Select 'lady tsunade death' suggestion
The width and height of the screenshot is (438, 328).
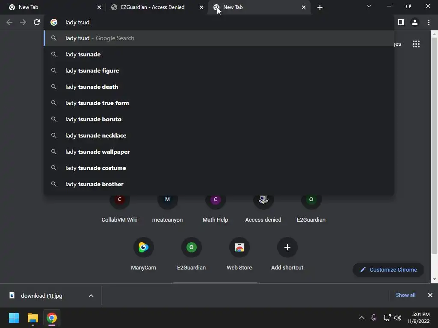point(219,87)
